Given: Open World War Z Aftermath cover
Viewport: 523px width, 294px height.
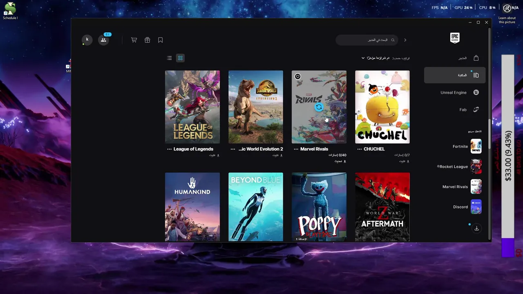Looking at the screenshot, I should pos(382,207).
